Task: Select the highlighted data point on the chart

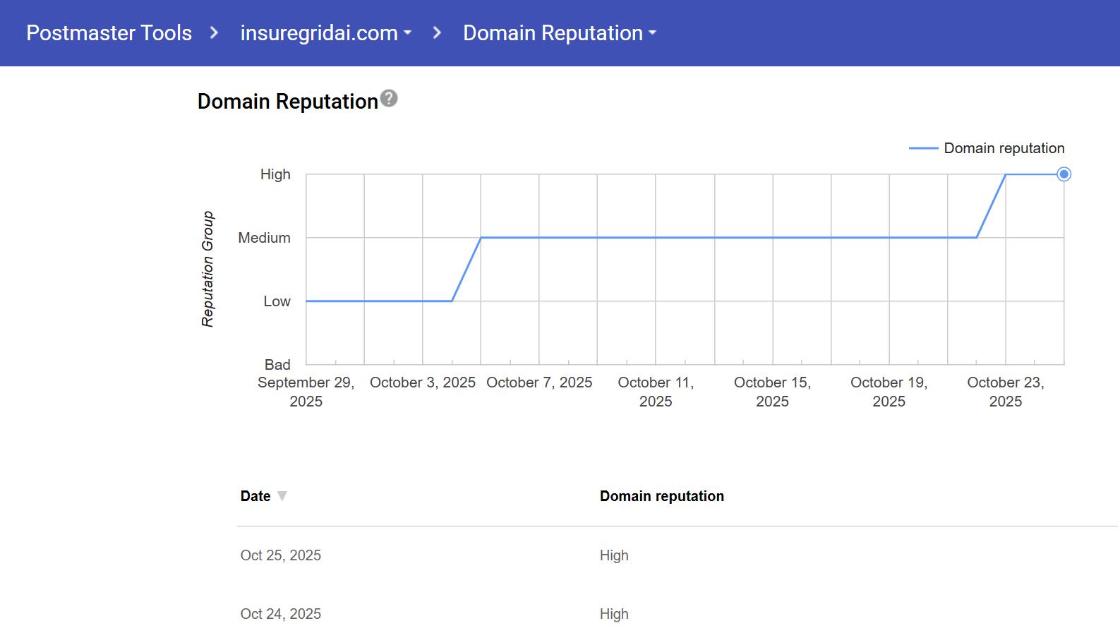Action: pos(1064,174)
